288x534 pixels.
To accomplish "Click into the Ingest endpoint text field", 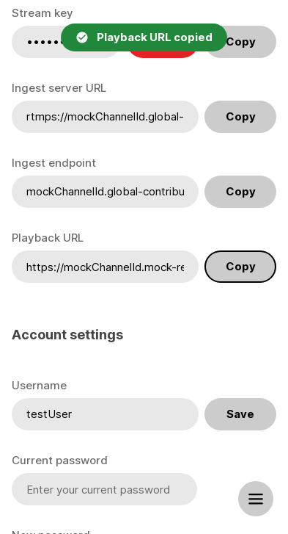I will click(x=105, y=192).
